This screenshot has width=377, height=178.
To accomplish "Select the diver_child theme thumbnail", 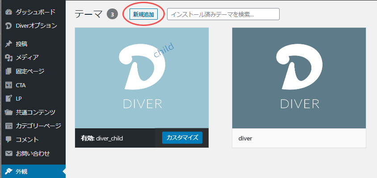I will (x=142, y=78).
